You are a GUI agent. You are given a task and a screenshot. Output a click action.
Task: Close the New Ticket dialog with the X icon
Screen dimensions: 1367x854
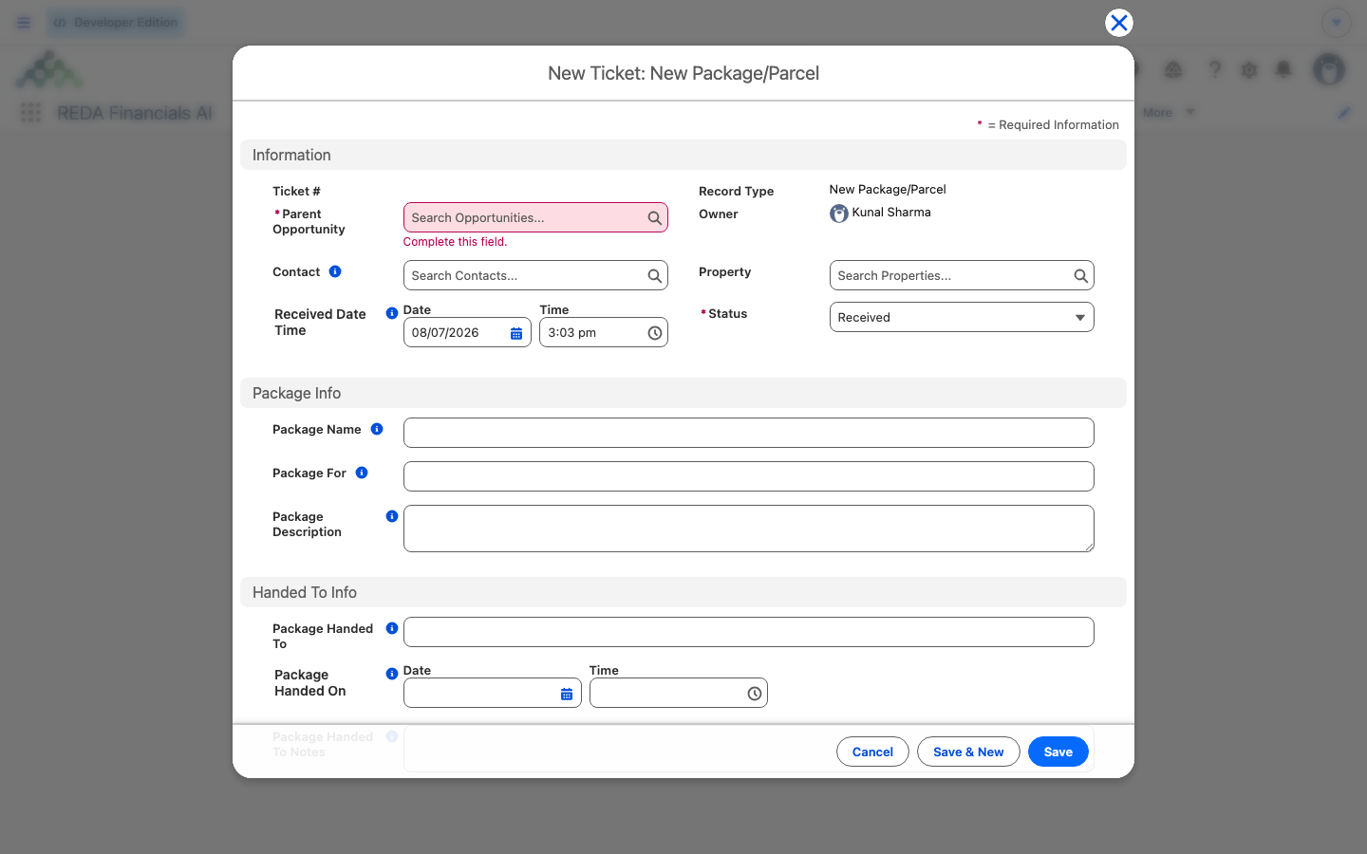1119,23
